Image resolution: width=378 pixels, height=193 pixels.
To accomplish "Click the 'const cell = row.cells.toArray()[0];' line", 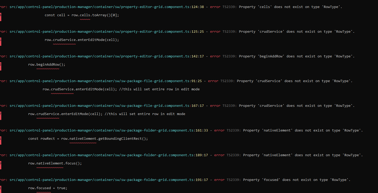I will [82, 15].
